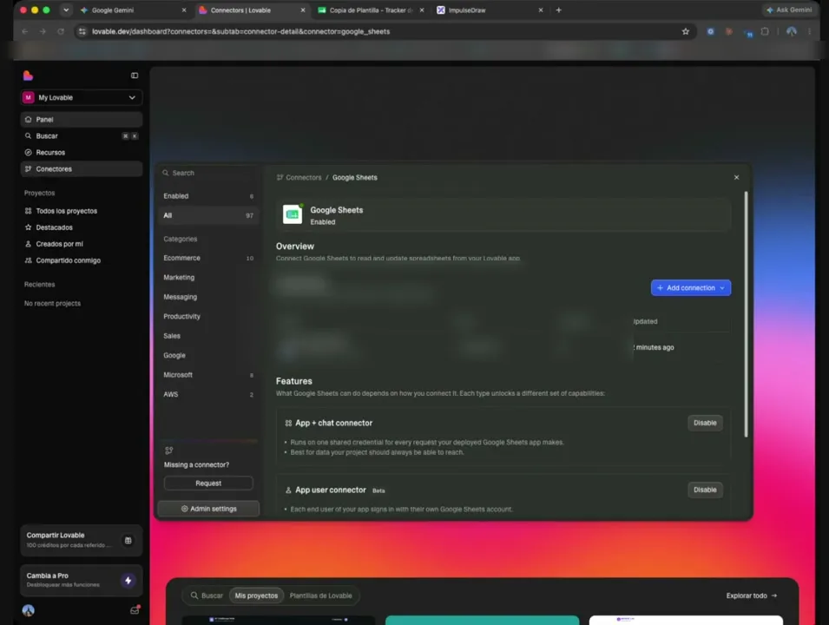This screenshot has width=829, height=625.
Task: Open the user avatar at sidebar bottom
Action: click(28, 611)
